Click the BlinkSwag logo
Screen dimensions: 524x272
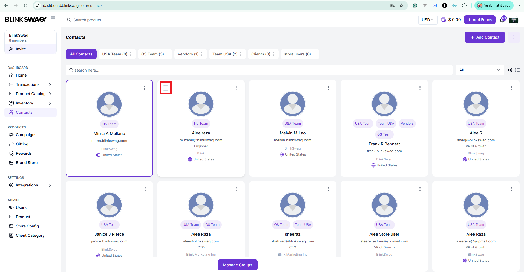point(26,19)
